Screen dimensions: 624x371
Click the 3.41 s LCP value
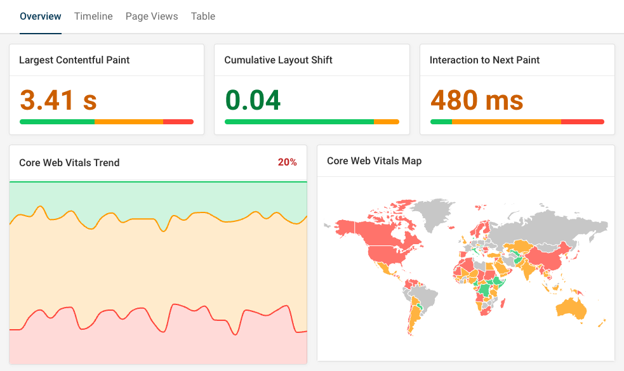click(x=58, y=100)
